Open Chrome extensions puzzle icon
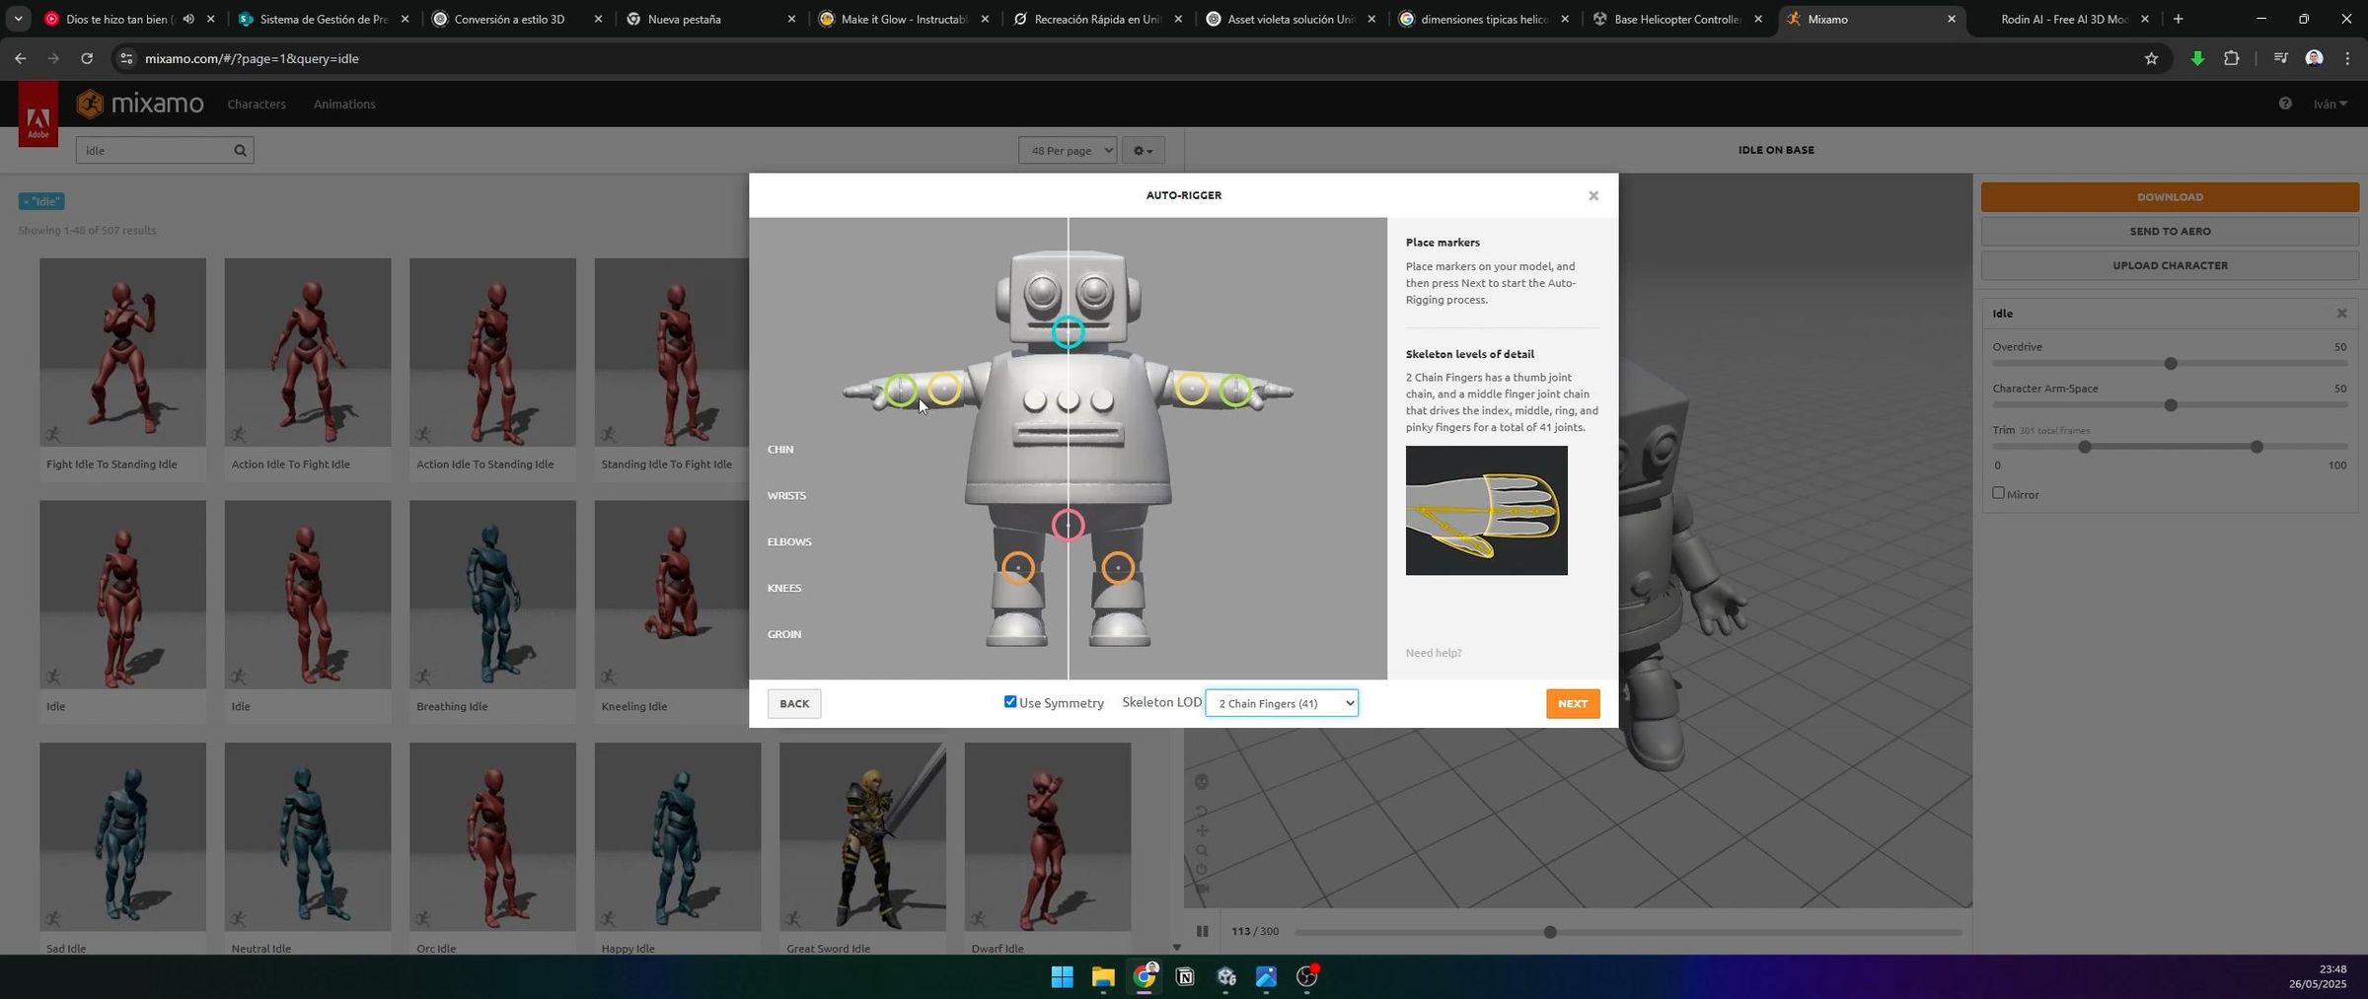 (x=2232, y=58)
